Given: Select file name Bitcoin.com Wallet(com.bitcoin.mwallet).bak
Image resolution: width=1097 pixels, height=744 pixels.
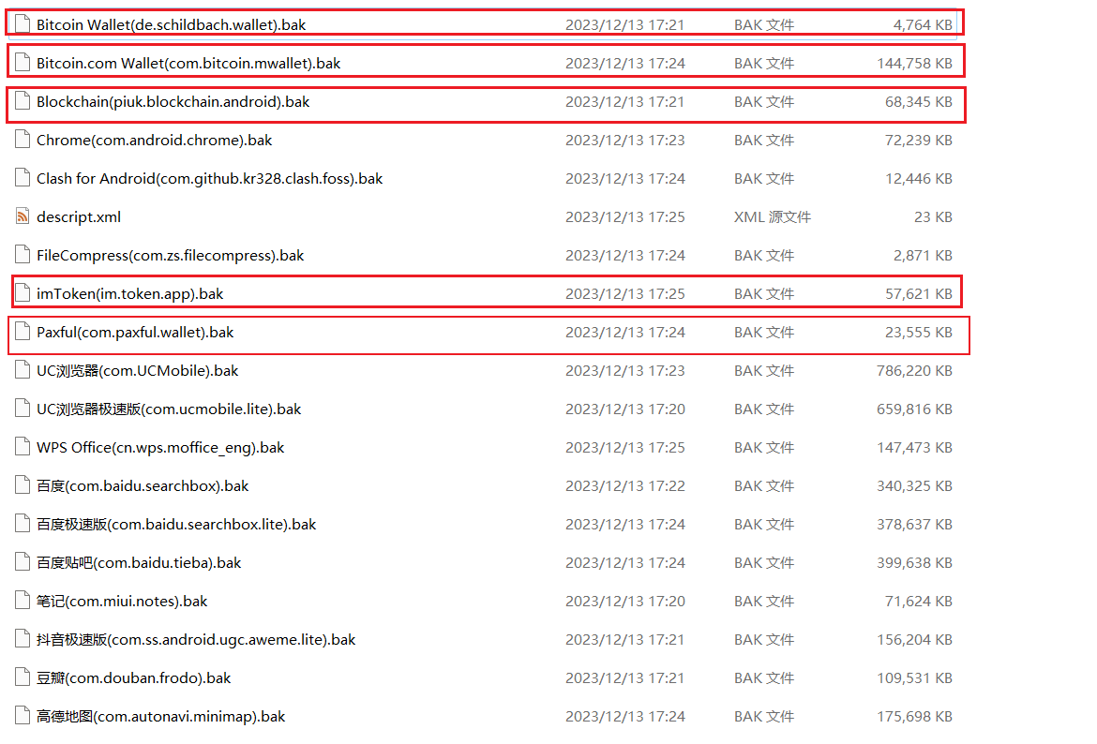Looking at the screenshot, I should [188, 64].
